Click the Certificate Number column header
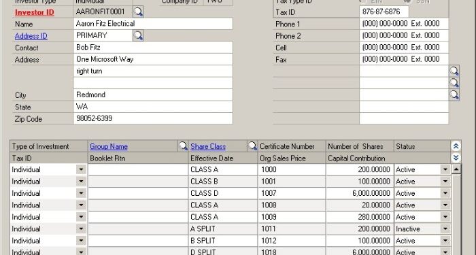The width and height of the screenshot is (476, 255). (292, 146)
